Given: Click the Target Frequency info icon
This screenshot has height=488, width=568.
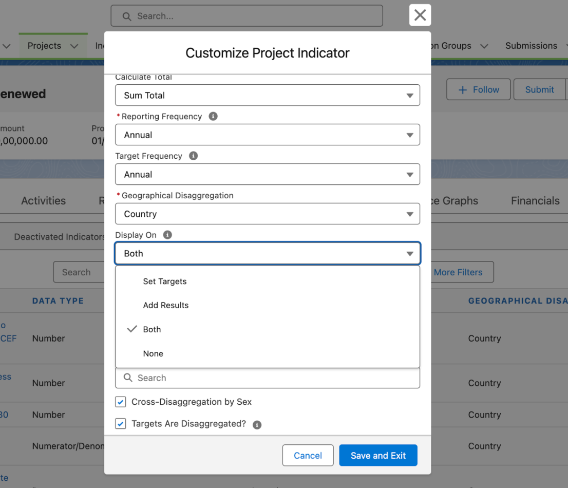Looking at the screenshot, I should point(193,156).
